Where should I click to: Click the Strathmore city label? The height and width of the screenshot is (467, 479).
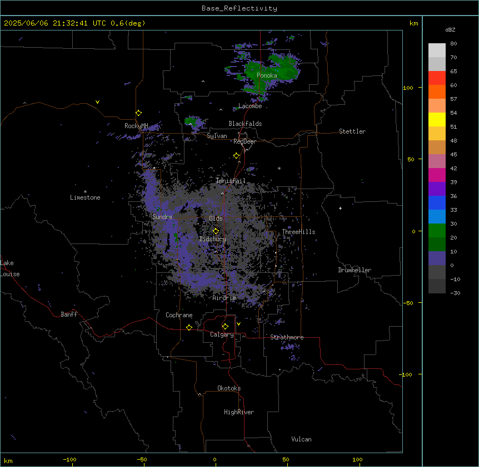(287, 337)
